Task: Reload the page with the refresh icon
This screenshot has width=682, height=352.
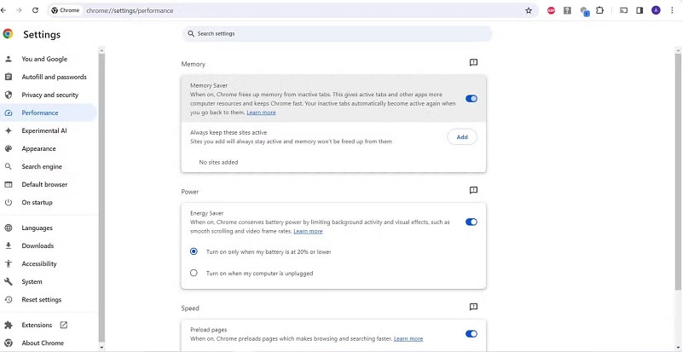Action: (35, 10)
